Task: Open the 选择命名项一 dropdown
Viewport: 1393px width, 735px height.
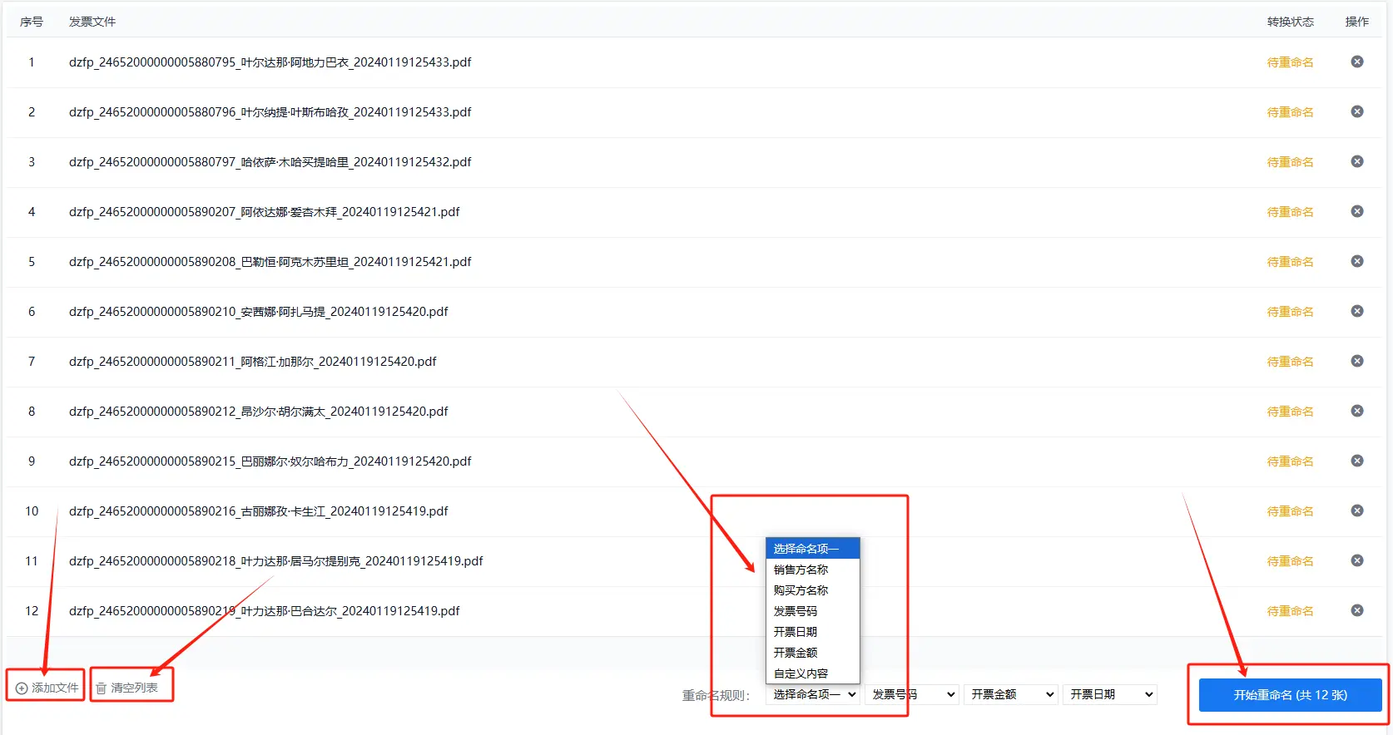Action: point(813,694)
